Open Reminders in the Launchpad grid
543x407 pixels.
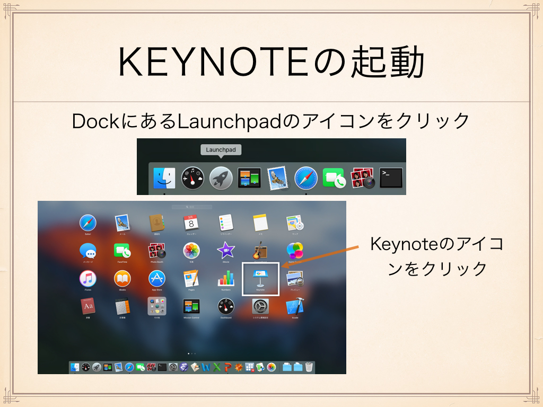pyautogui.click(x=226, y=223)
